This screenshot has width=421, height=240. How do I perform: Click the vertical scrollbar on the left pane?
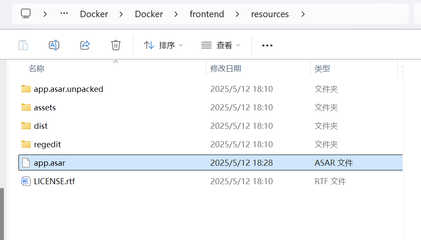2,214
